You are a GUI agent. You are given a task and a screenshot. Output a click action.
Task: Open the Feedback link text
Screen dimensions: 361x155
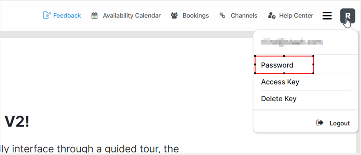pyautogui.click(x=67, y=16)
